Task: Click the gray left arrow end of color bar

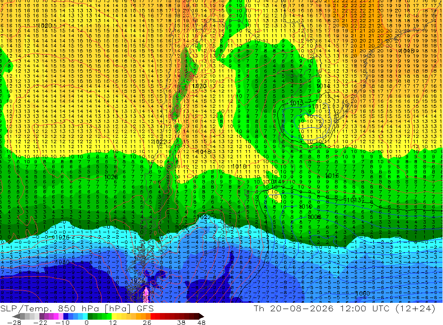Action: pos(16,316)
